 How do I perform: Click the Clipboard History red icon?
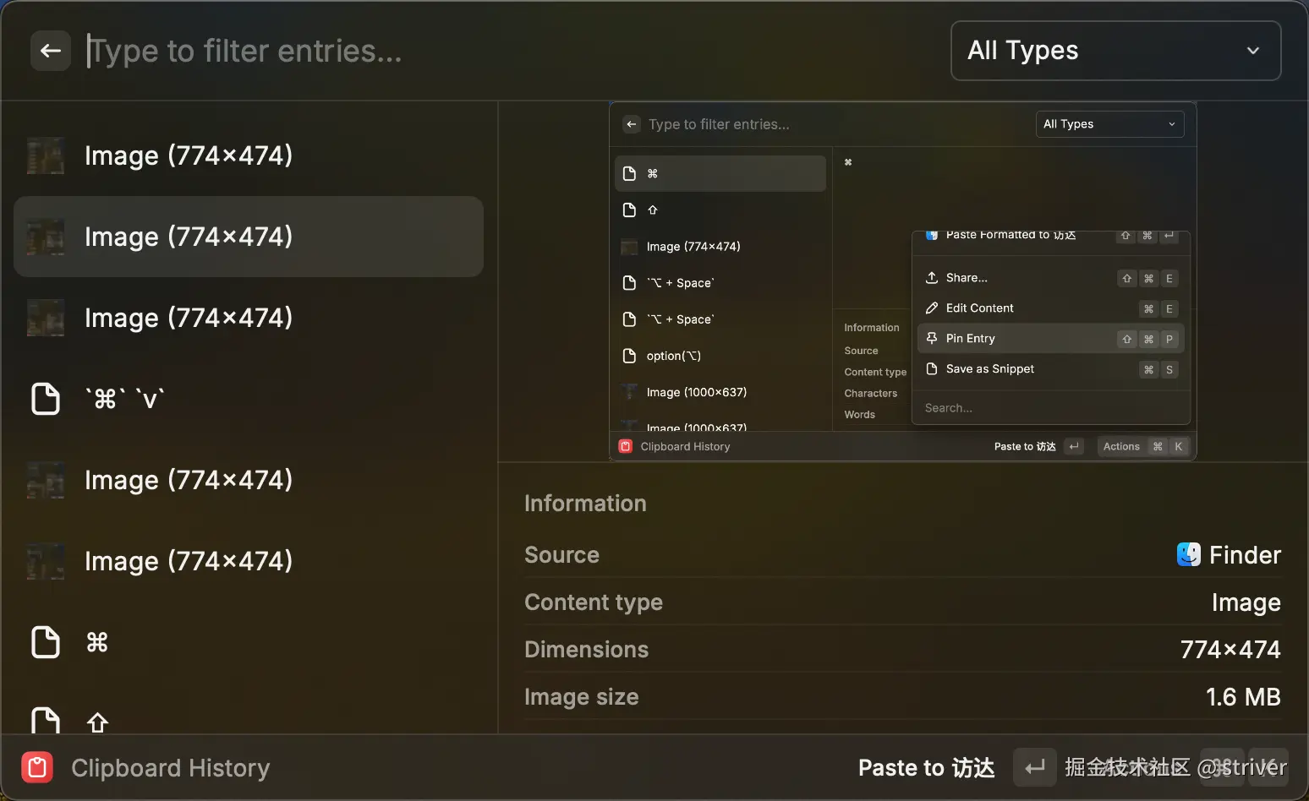(37, 767)
